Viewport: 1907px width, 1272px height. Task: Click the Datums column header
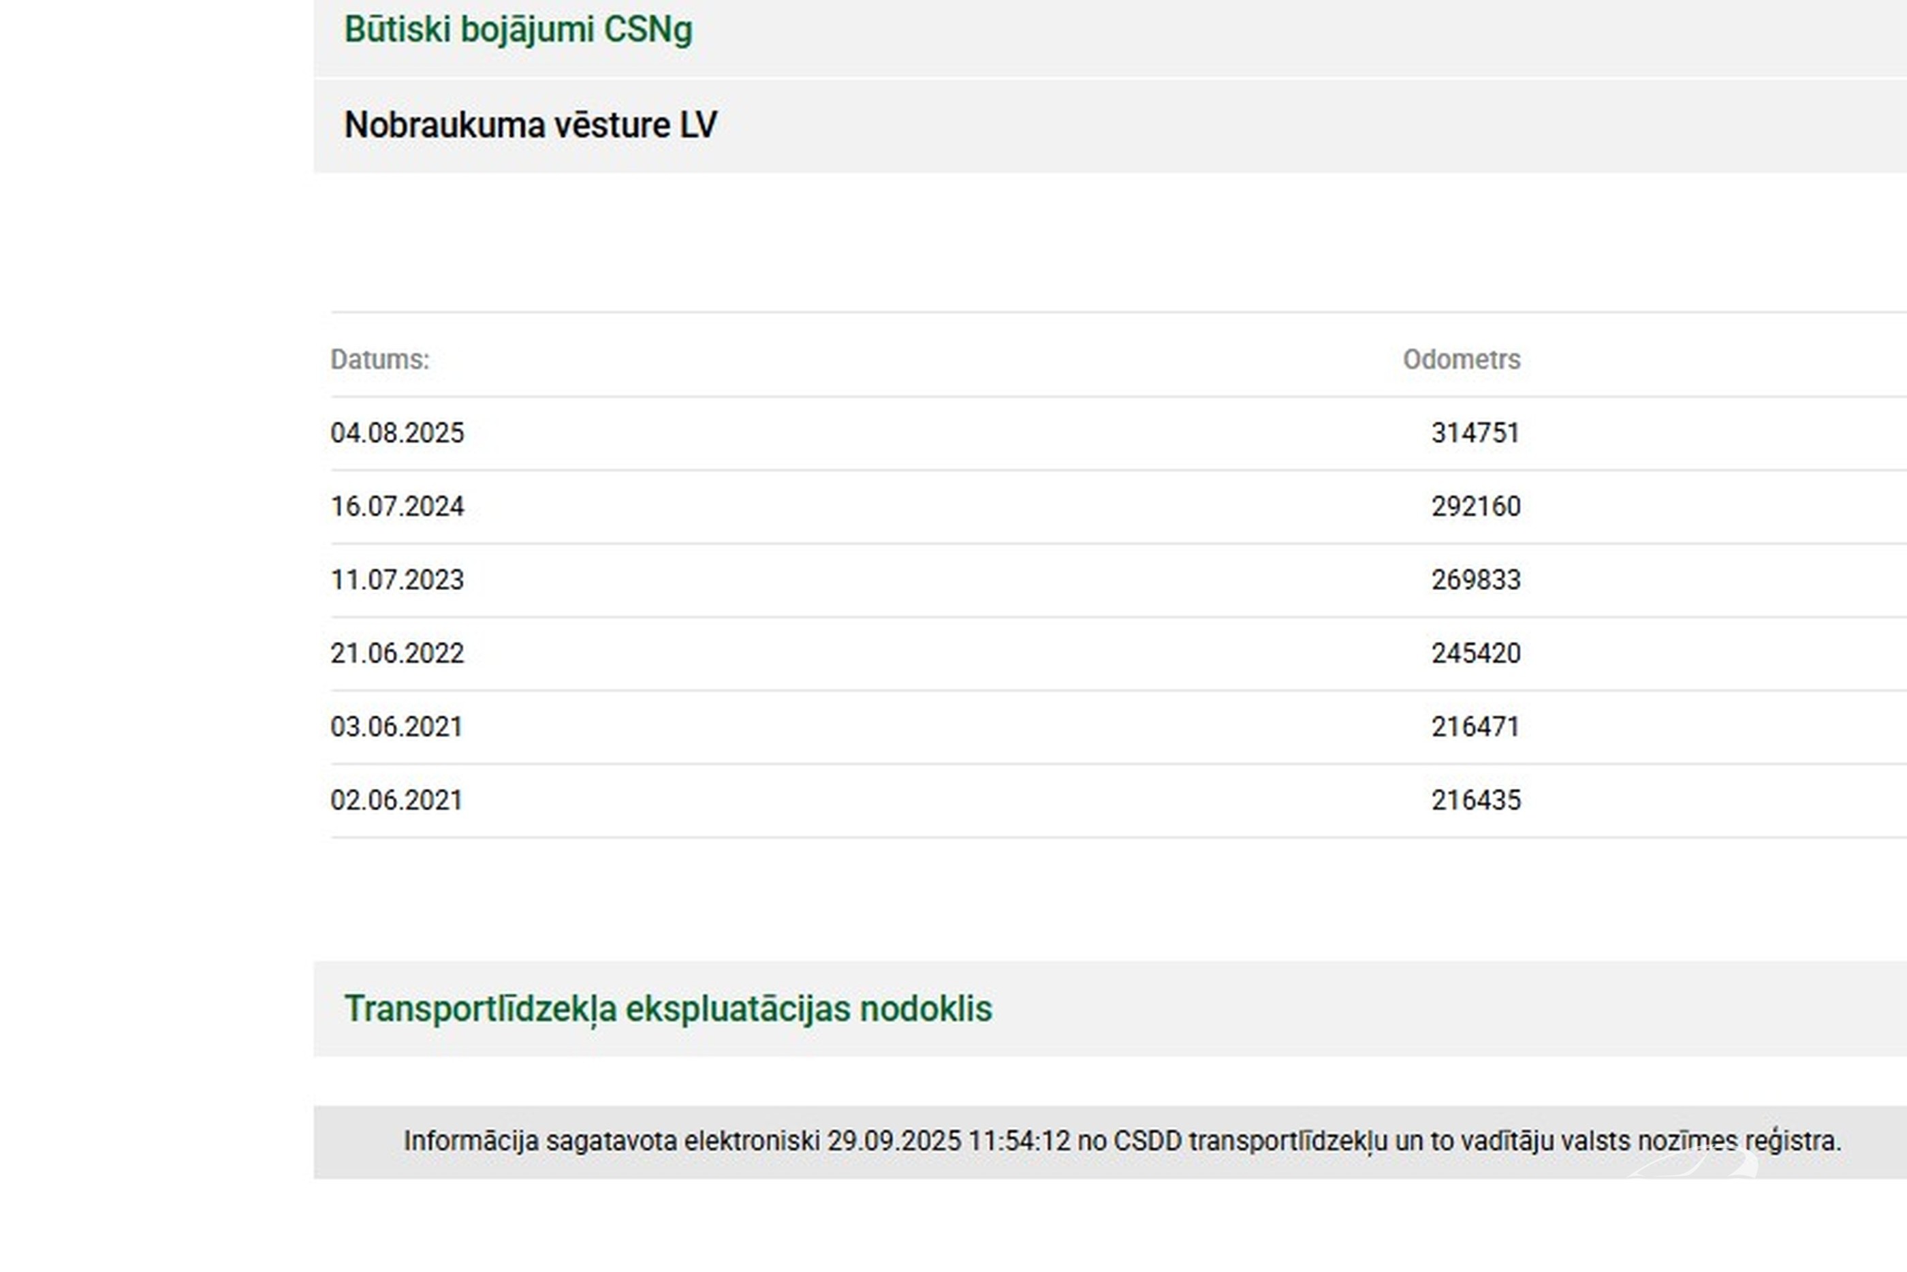click(x=379, y=359)
